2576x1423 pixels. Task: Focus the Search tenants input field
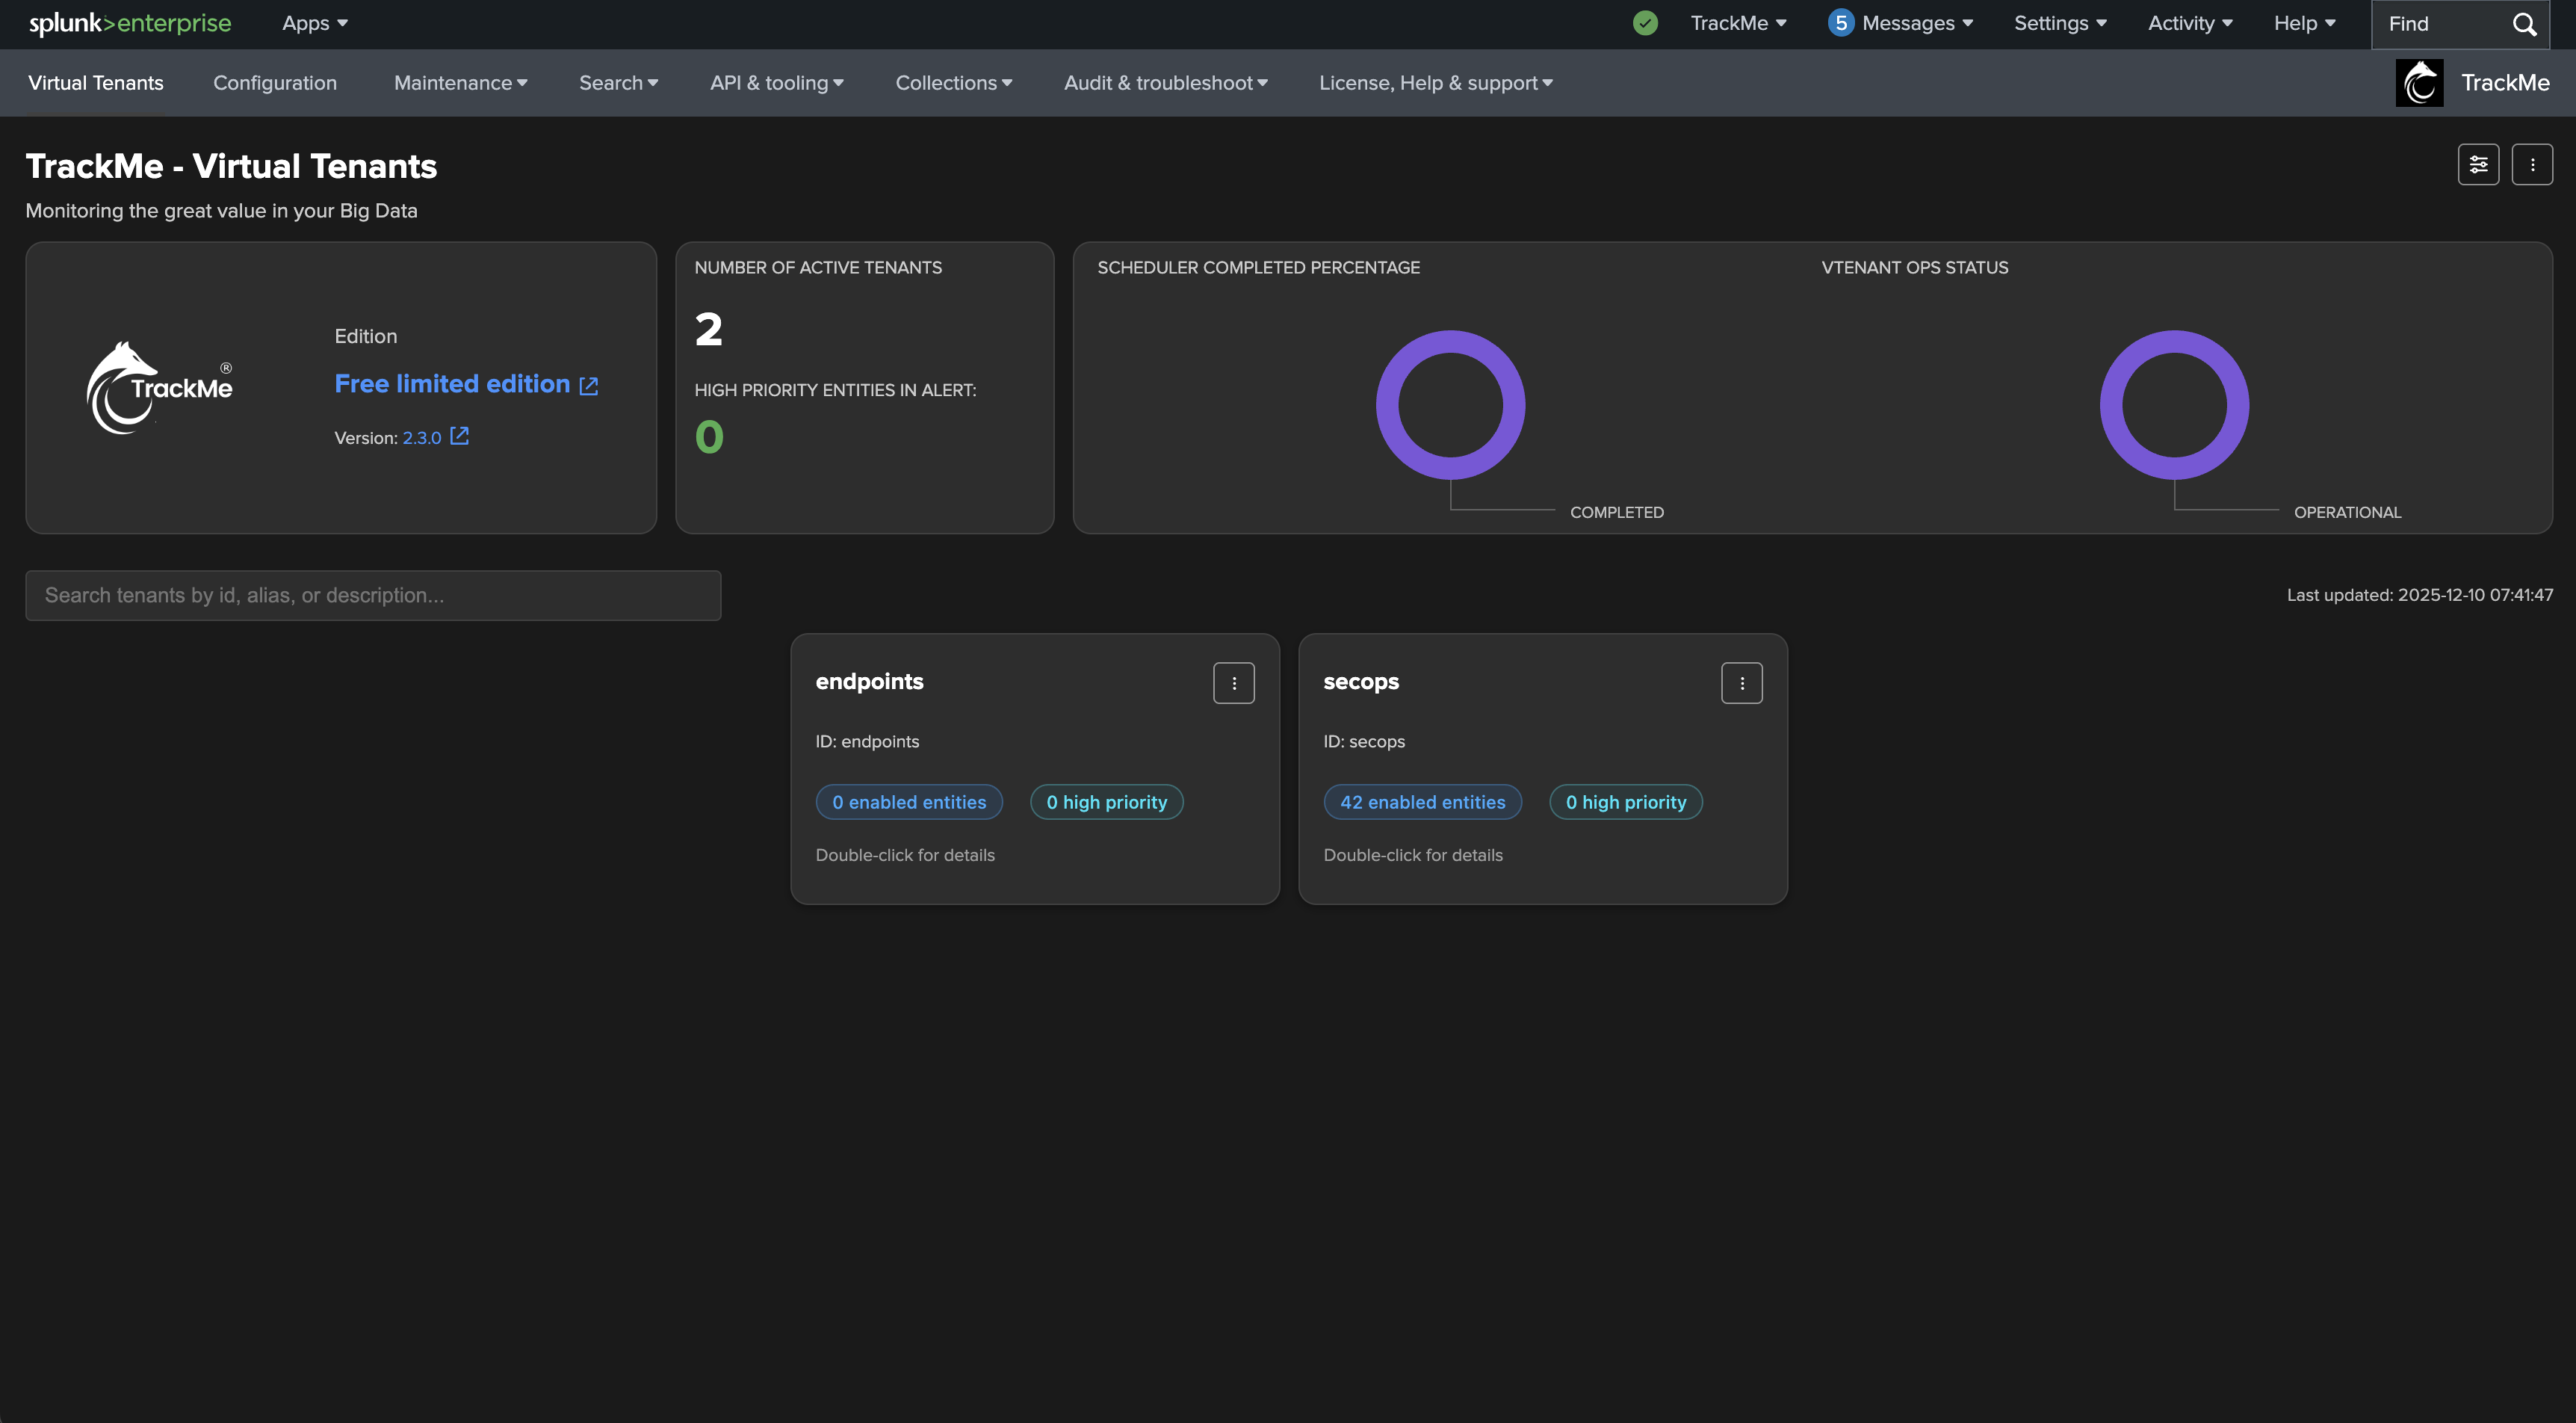click(373, 596)
